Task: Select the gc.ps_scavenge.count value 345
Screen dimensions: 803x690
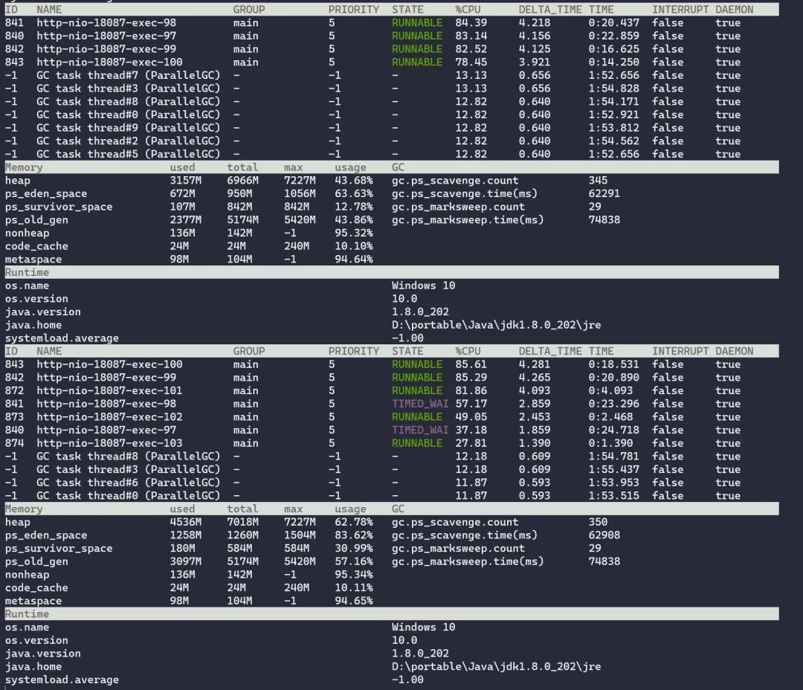Action: tap(597, 180)
